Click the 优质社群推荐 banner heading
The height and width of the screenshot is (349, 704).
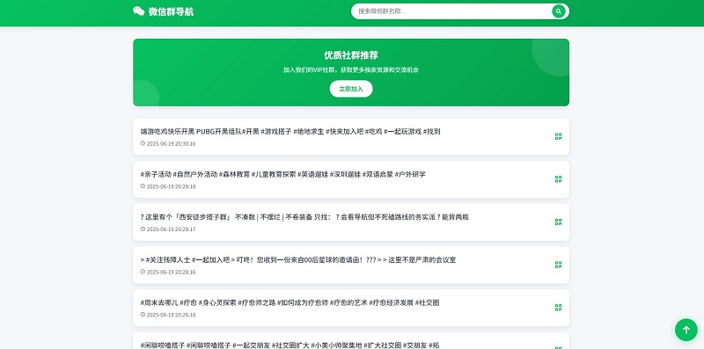pyautogui.click(x=351, y=55)
